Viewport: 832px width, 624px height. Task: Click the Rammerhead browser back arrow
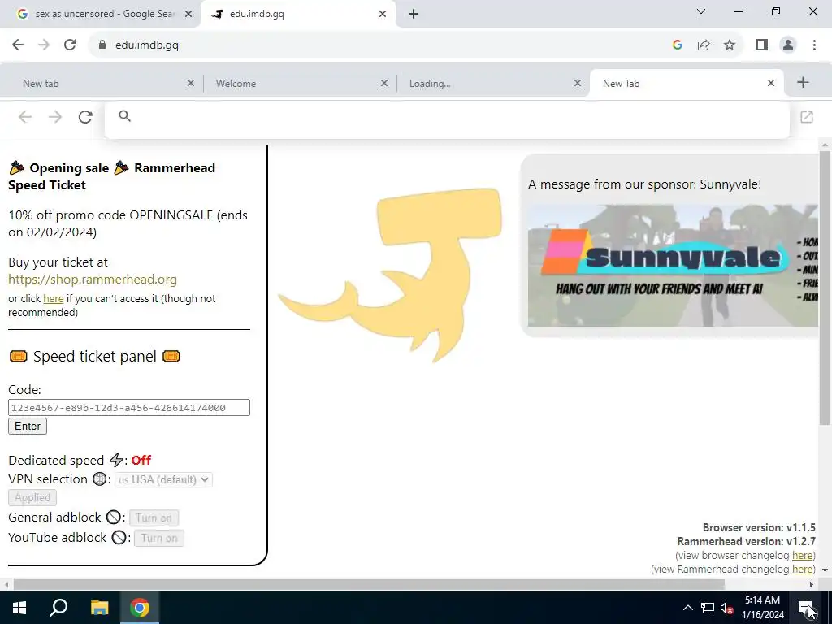[25, 117]
